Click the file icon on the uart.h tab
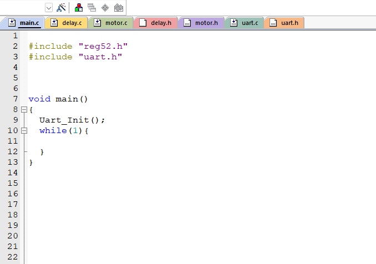Screen dimensions: 376x264 273,23
